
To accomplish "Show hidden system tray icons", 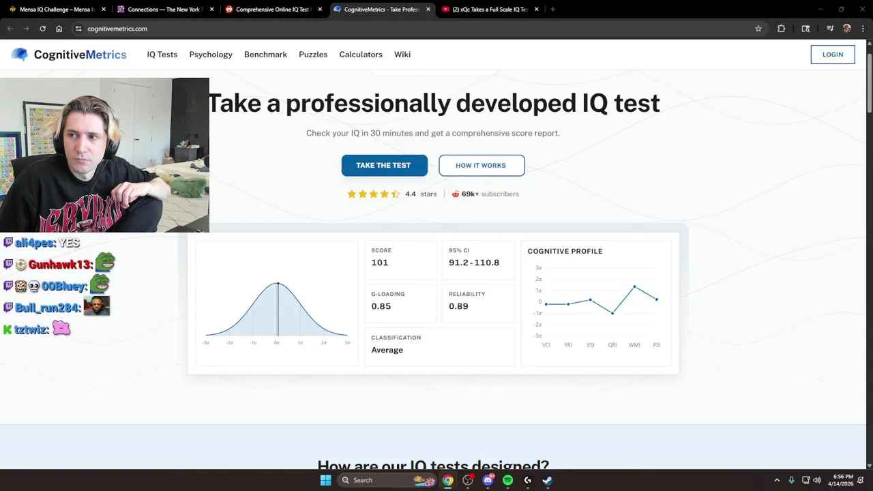I will (x=777, y=480).
